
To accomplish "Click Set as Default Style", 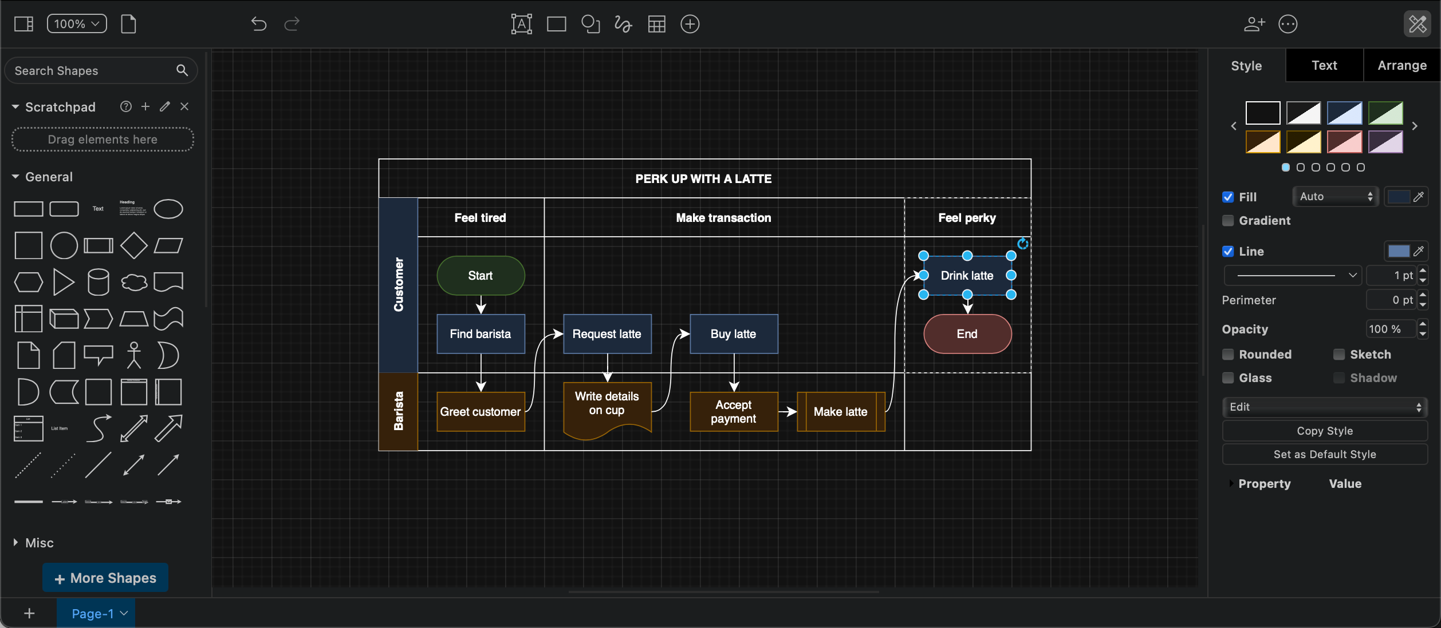I will (x=1325, y=454).
